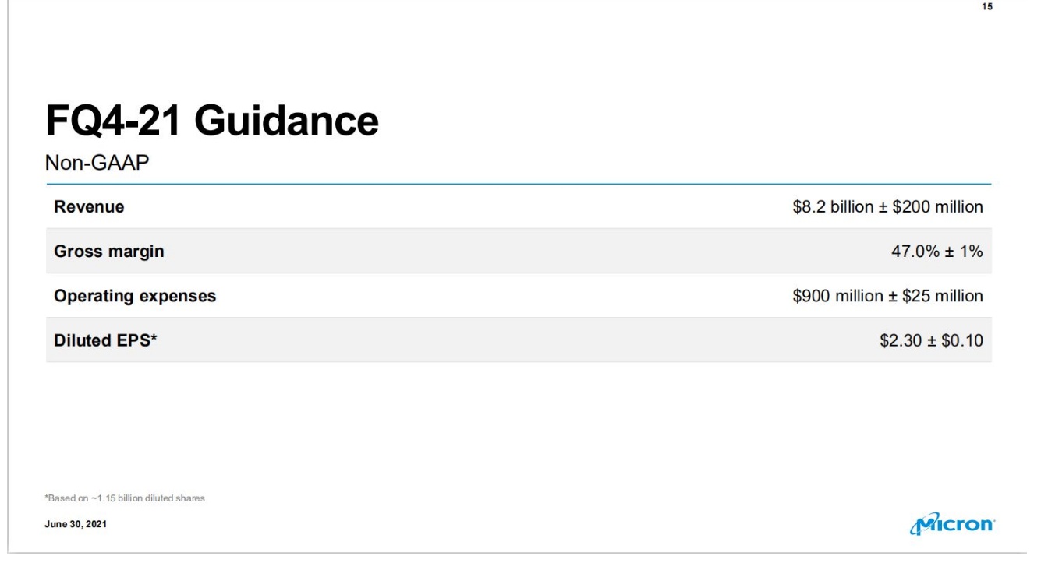The width and height of the screenshot is (1048, 563).
Task: Select the Gross margin row label
Action: [x=109, y=252]
